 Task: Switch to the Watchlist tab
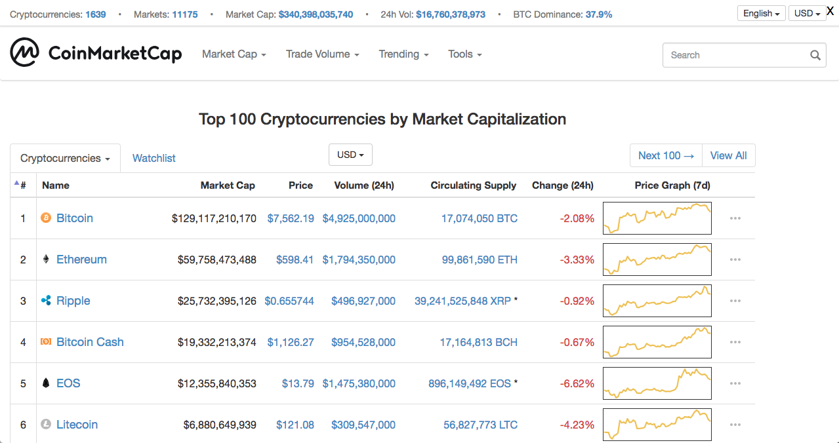click(154, 158)
